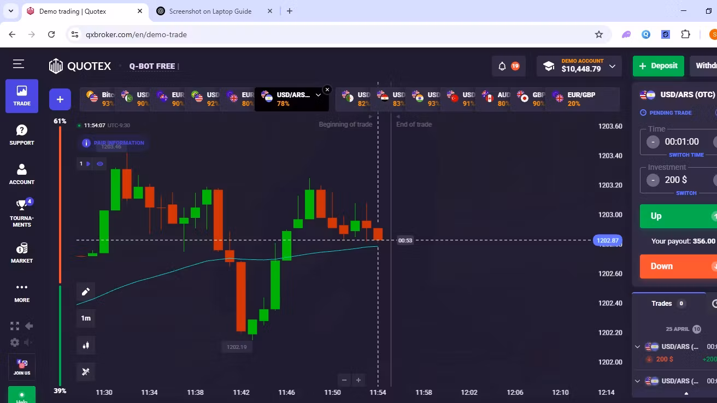Open the indicators tool icon
This screenshot has width=717, height=403.
coord(86,372)
